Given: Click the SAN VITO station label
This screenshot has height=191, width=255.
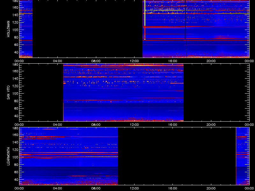Looking at the screenshot, I should [8, 93].
